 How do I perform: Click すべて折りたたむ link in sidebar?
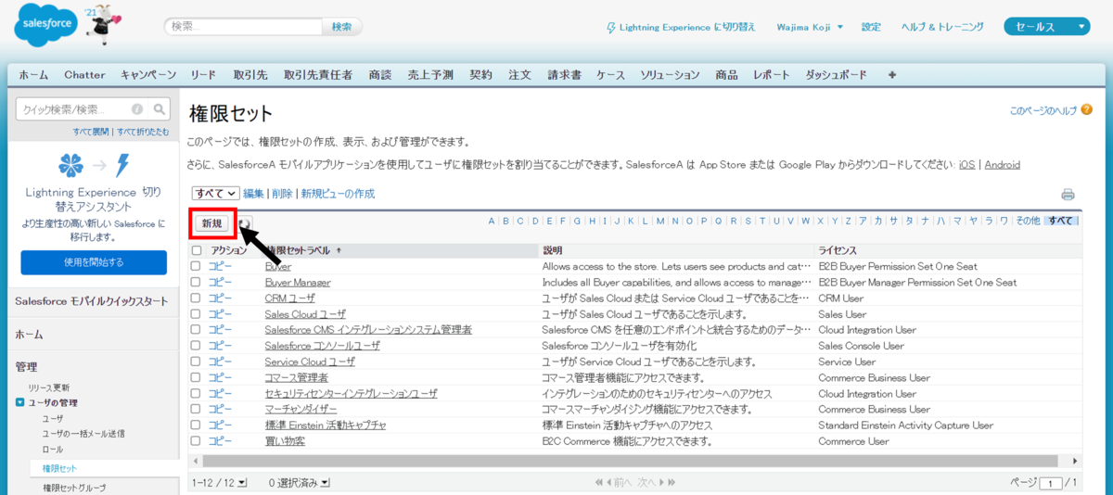point(144,132)
